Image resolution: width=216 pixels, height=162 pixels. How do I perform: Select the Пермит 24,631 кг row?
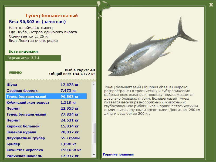pyautogui.click(x=46, y=120)
